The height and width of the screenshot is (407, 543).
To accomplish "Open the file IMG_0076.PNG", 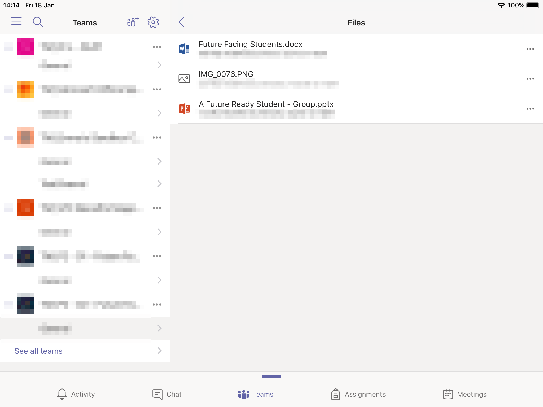I will click(356, 79).
